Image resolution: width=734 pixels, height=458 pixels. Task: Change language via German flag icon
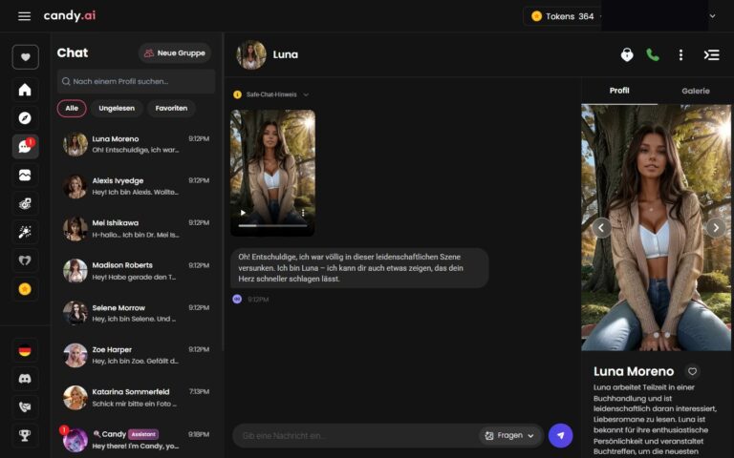[25, 350]
